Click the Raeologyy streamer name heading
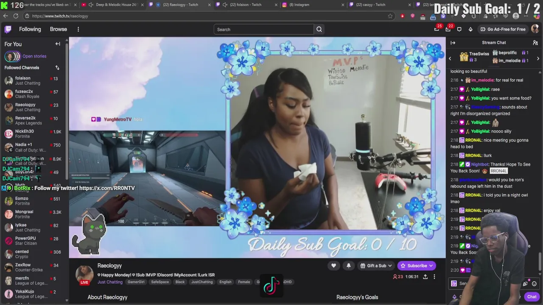This screenshot has width=543, height=305. (109, 266)
